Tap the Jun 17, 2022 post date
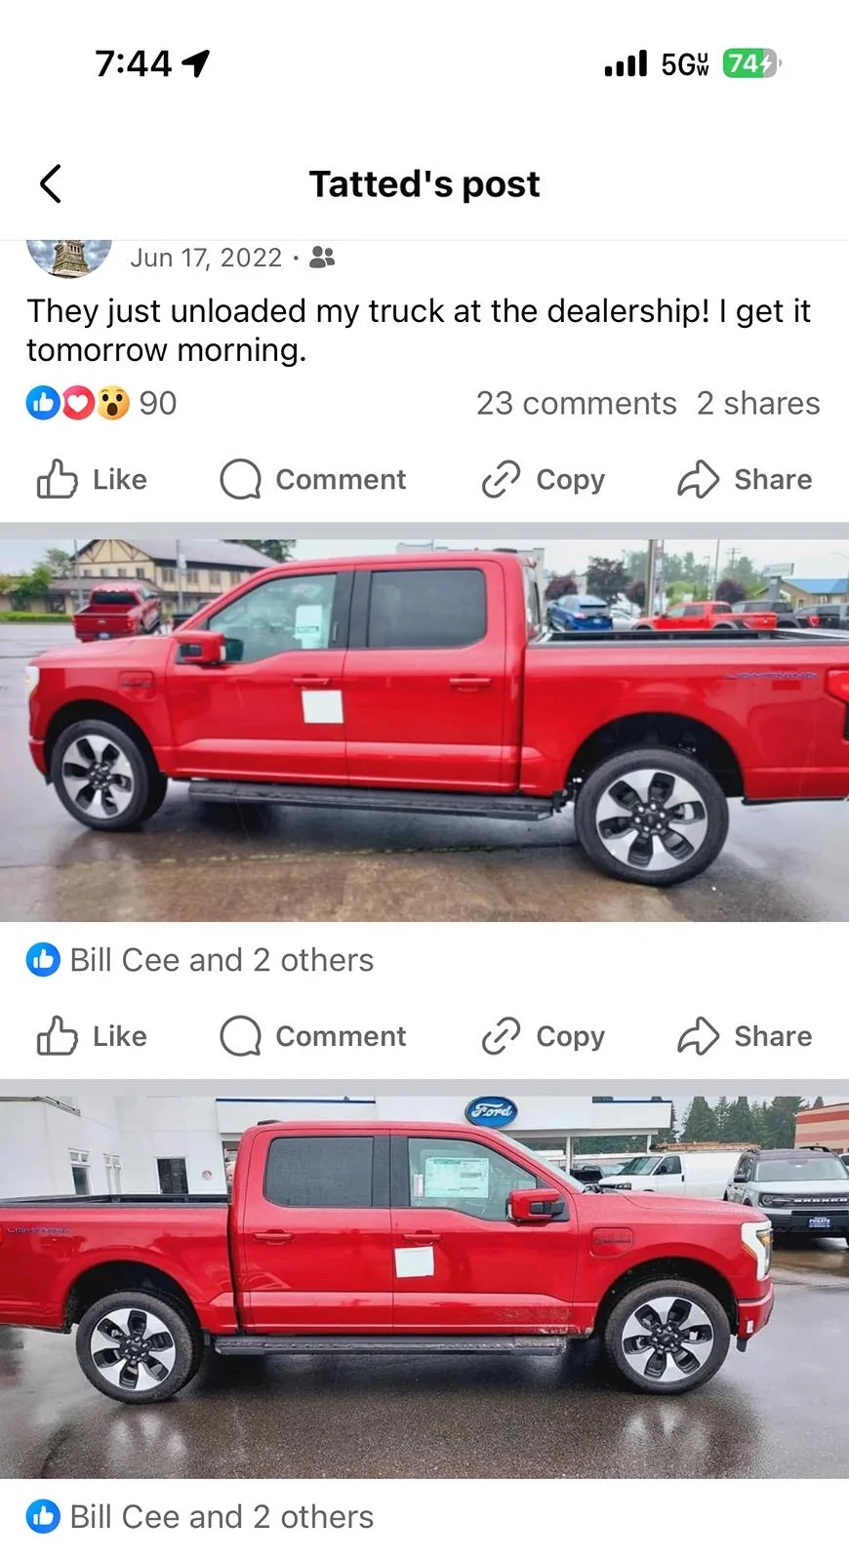This screenshot has width=849, height=1561. coord(206,258)
